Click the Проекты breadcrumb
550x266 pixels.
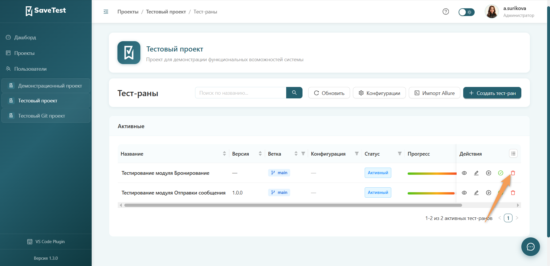128,12
